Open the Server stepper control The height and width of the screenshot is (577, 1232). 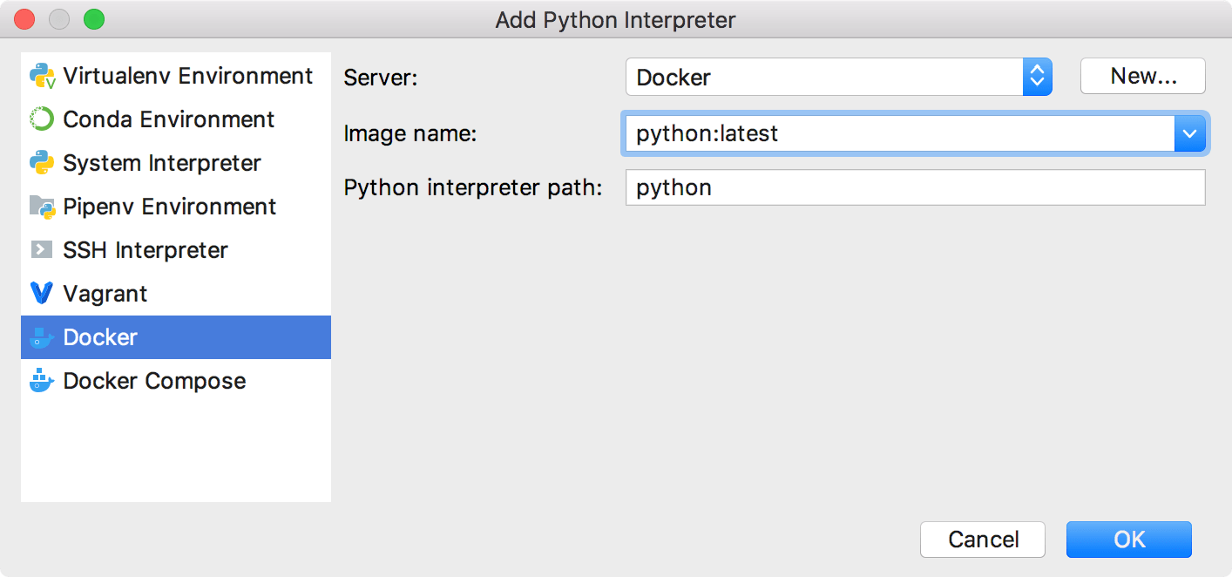pos(1037,77)
